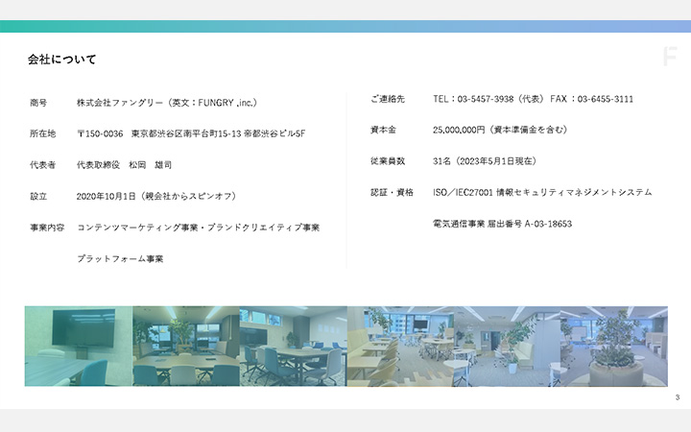
Task: Open the photo of large round planter
Action: coord(614,346)
